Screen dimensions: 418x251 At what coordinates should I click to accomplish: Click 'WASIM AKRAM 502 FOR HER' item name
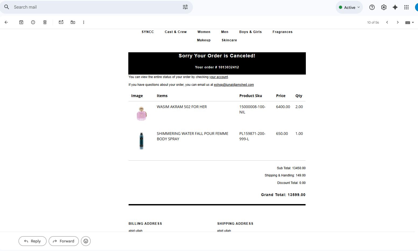click(182, 107)
